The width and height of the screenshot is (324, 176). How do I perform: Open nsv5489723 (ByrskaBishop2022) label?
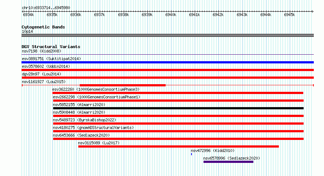[x=84, y=120]
